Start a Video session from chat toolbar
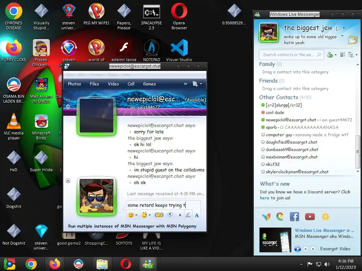 113,84
